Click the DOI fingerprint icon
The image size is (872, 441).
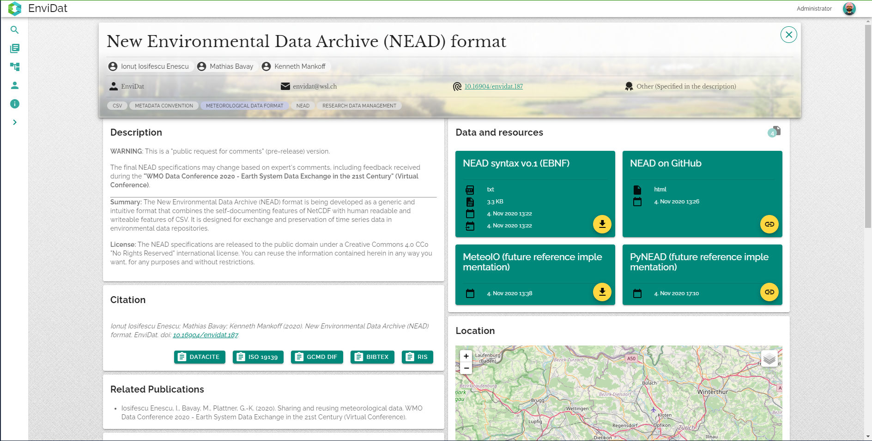coord(457,86)
